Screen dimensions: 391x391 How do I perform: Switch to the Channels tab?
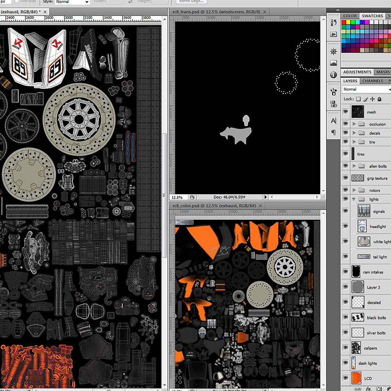click(x=373, y=81)
